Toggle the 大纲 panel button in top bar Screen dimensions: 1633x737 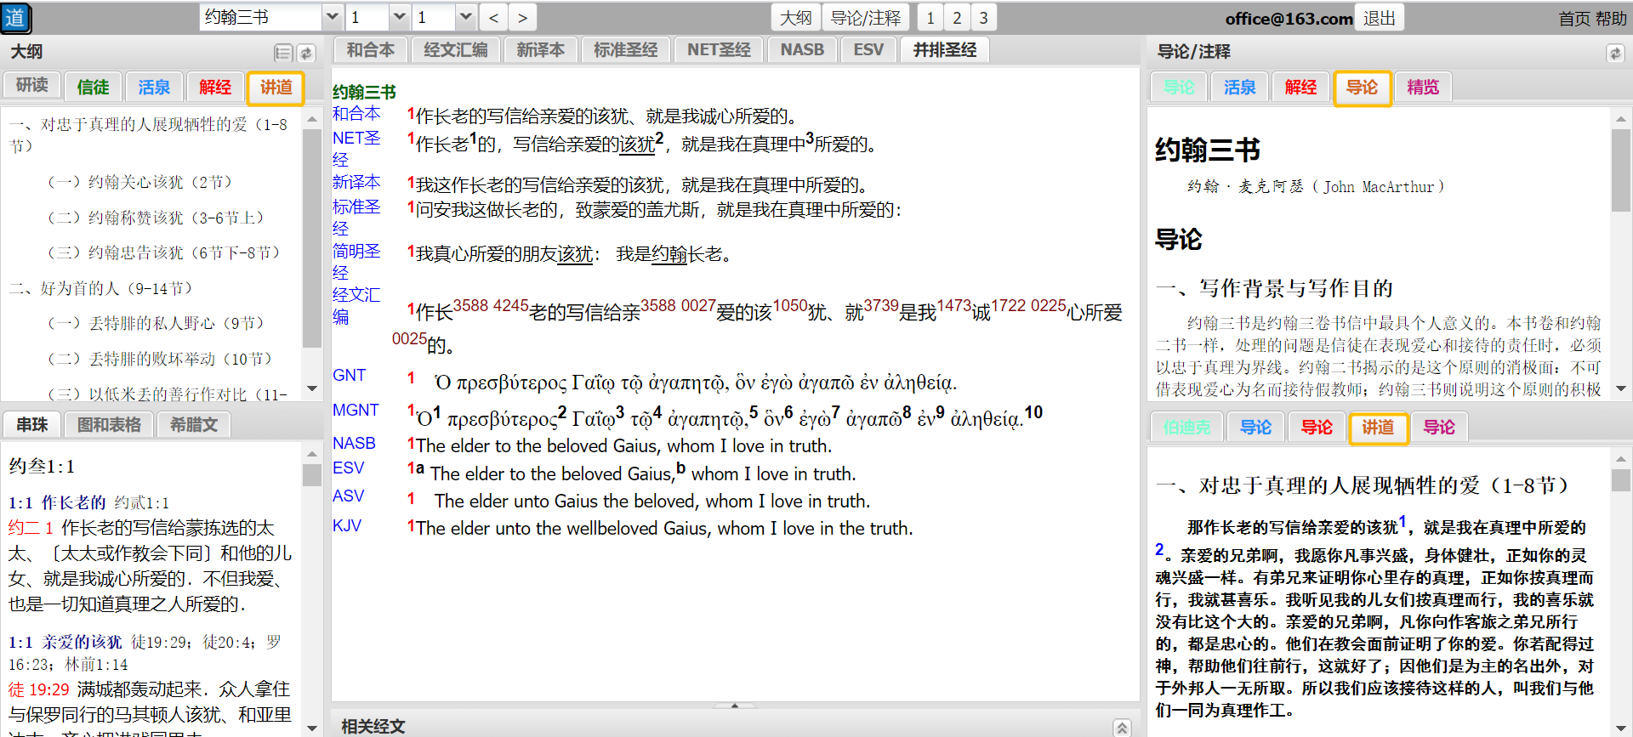pos(795,18)
